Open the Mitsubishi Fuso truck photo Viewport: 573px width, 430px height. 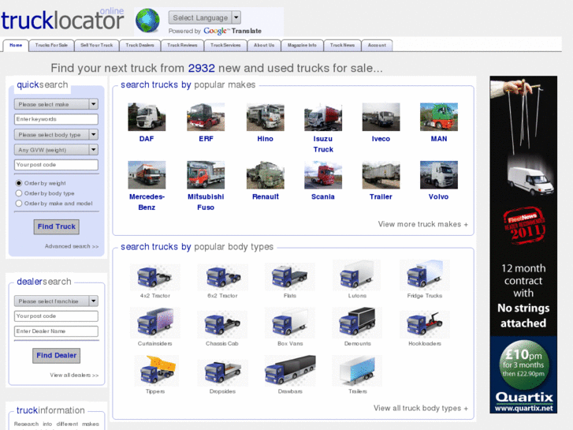click(x=206, y=175)
